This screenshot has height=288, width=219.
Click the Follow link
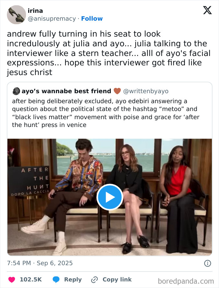(x=92, y=18)
